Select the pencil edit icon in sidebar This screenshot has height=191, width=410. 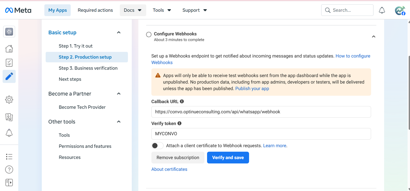pos(9,76)
